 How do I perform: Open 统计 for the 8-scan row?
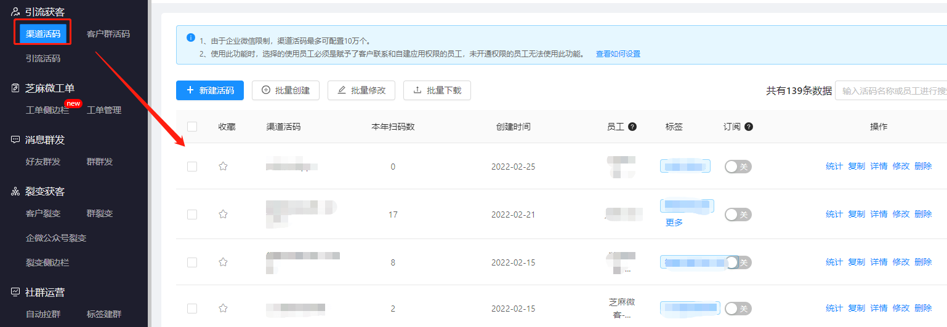834,262
